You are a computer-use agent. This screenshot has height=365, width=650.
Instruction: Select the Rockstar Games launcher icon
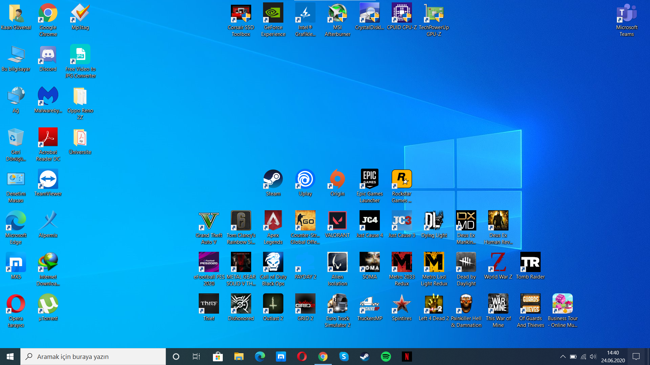[x=402, y=186]
